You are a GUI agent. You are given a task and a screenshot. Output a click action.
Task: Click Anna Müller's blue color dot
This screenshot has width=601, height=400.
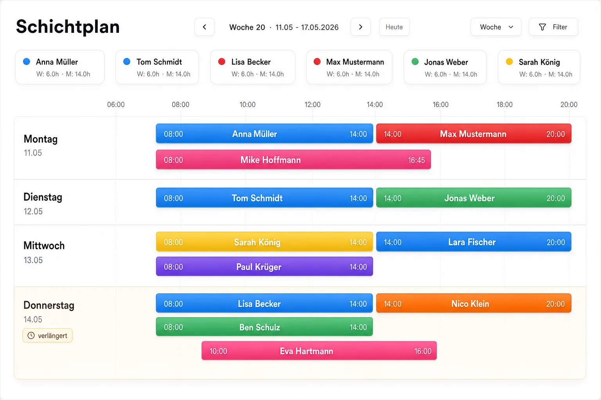click(x=27, y=61)
